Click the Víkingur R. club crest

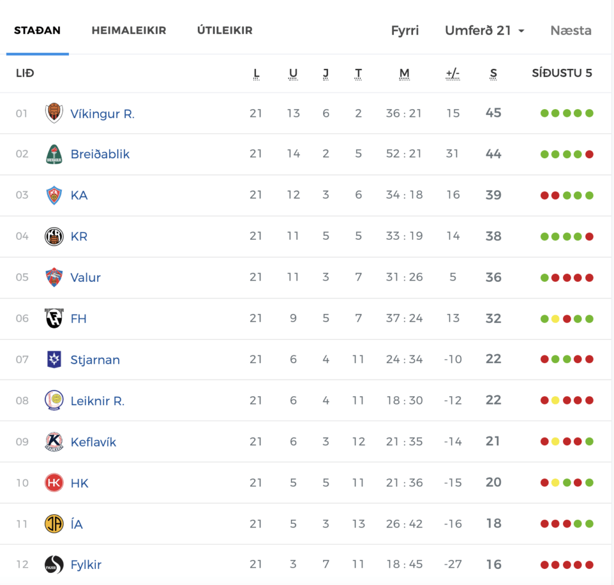54,113
